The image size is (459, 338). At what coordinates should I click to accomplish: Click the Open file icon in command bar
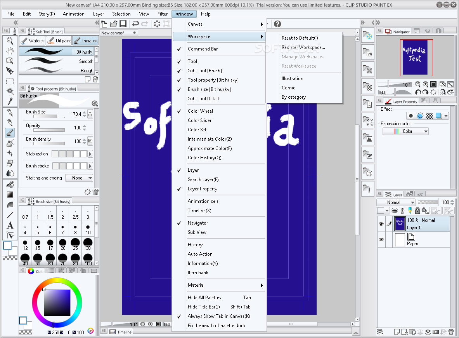point(114,24)
